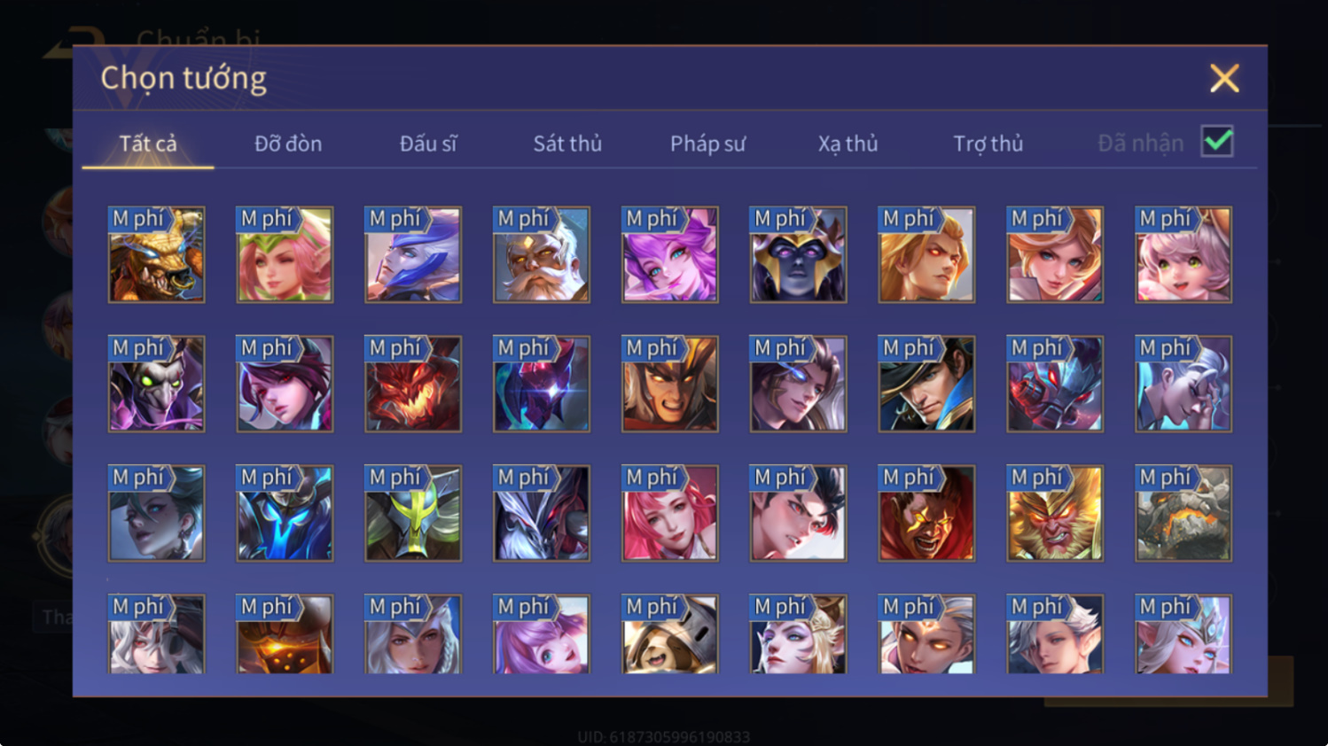The image size is (1328, 746).
Task: Filter heroes by Pháp sư
Action: pyautogui.click(x=707, y=144)
